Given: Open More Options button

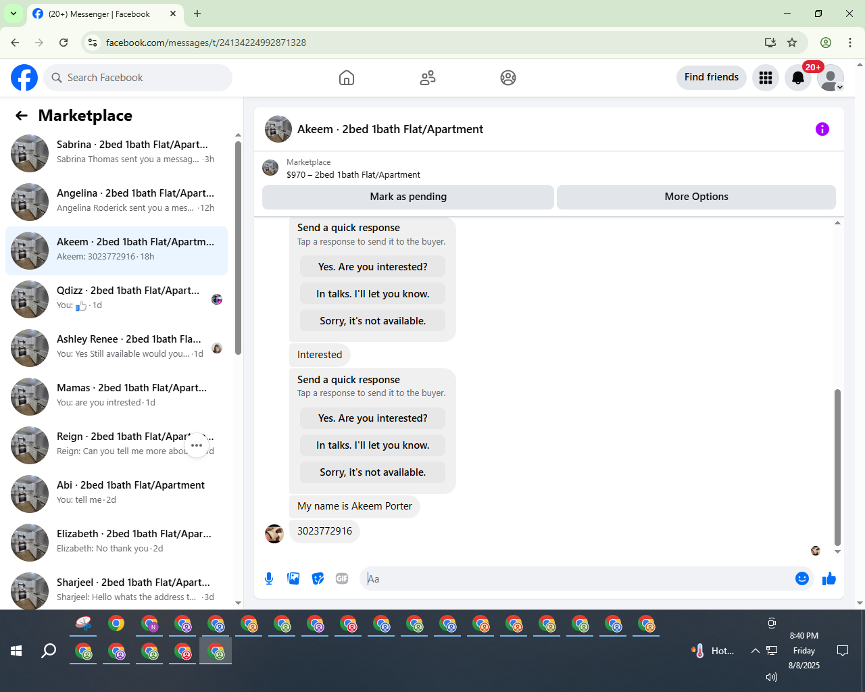Looking at the screenshot, I should [696, 197].
